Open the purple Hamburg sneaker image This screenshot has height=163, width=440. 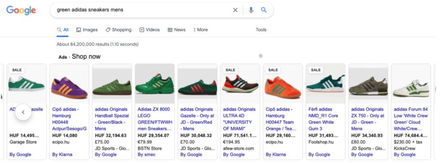pyautogui.click(x=69, y=83)
